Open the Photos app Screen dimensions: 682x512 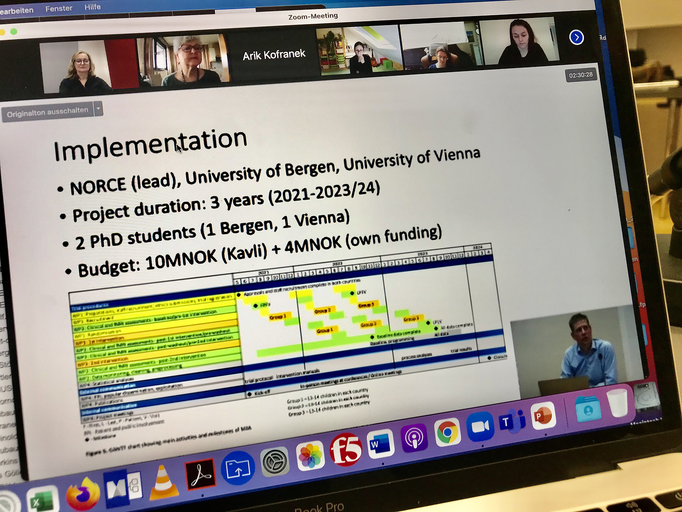point(310,456)
